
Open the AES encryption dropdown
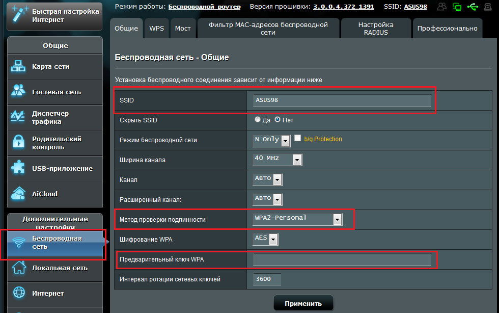273,239
